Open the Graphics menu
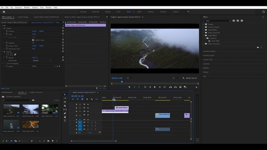The width and height of the screenshot is (267, 150). [35, 7]
